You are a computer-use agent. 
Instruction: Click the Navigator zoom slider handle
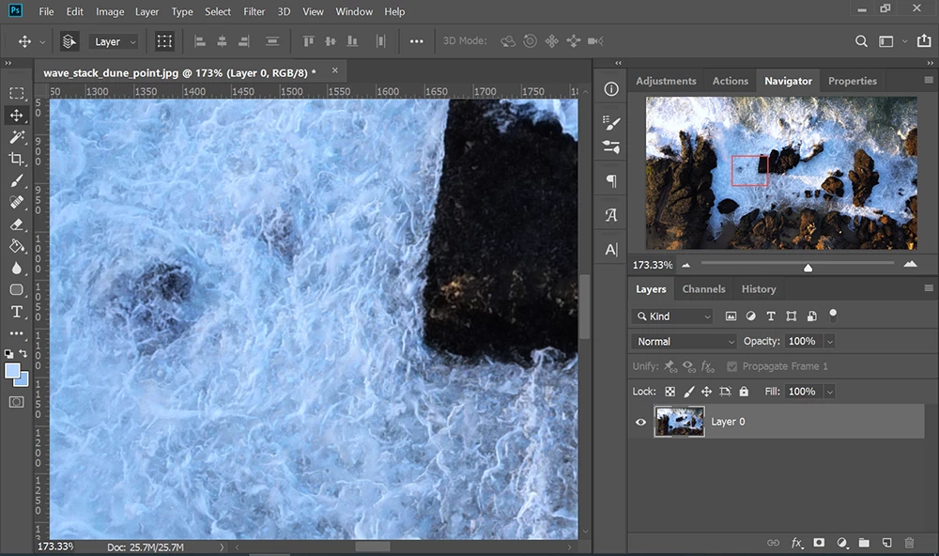click(x=808, y=268)
